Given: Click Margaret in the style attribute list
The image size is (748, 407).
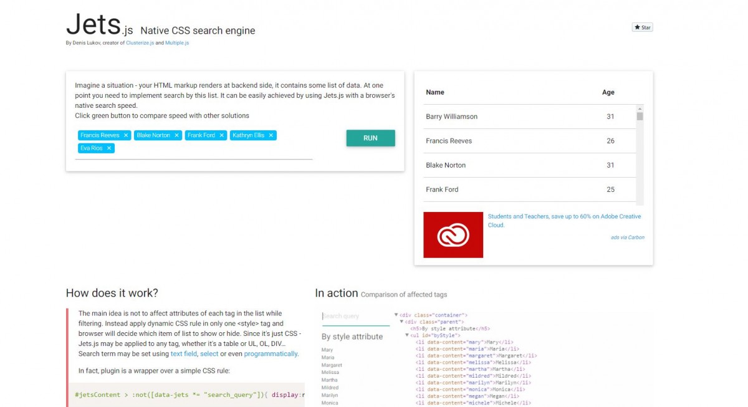Looking at the screenshot, I should tap(332, 365).
